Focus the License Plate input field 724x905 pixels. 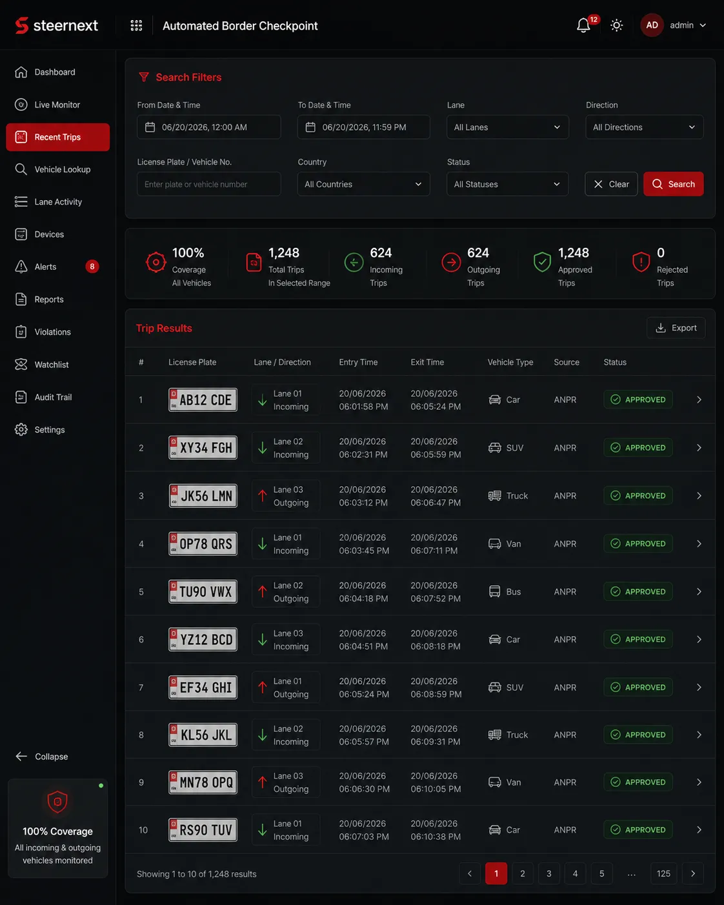[209, 184]
